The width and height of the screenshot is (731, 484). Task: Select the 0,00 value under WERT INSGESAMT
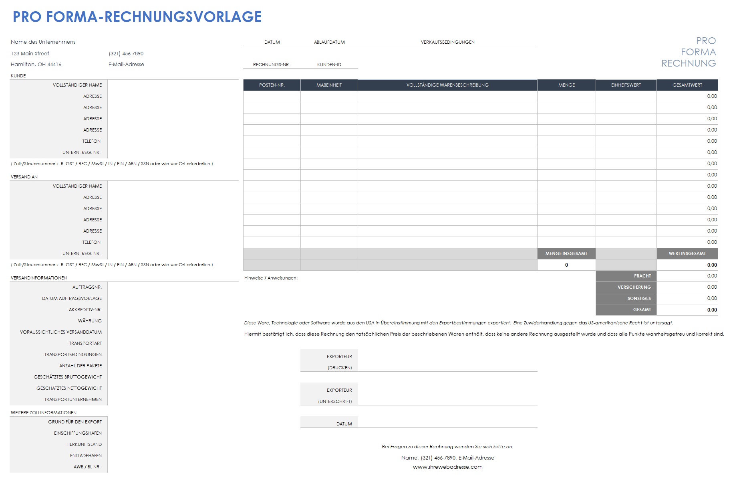(687, 265)
